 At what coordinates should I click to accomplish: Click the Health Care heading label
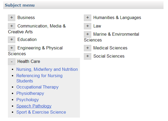29,62
